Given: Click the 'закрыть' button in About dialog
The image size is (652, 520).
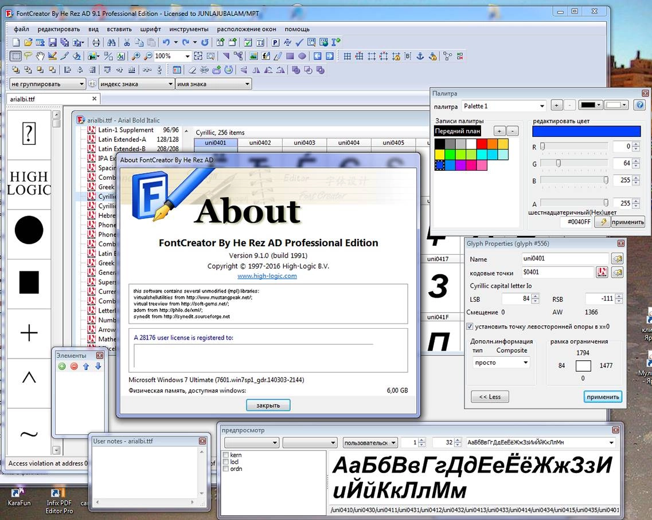Looking at the screenshot, I should point(268,405).
